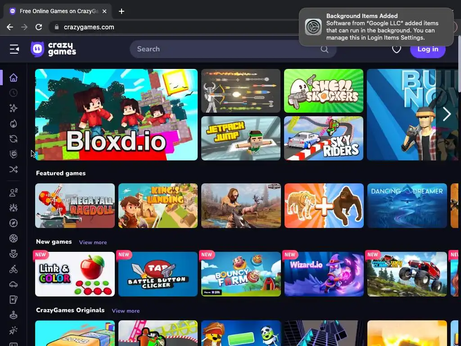Open the archer arrows game thumbnail
The height and width of the screenshot is (346, 461).
pyautogui.click(x=241, y=91)
